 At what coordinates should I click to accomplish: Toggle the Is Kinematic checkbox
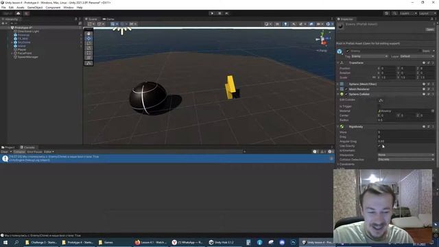pyautogui.click(x=379, y=150)
